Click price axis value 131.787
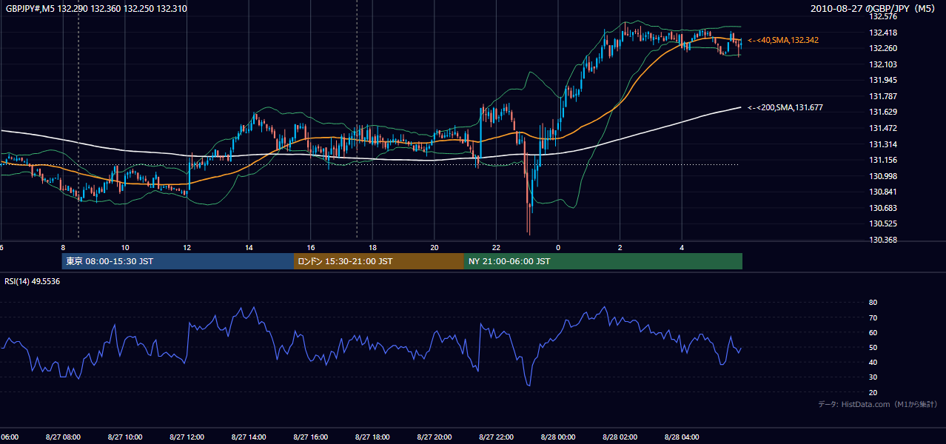The image size is (946, 444). coord(882,96)
